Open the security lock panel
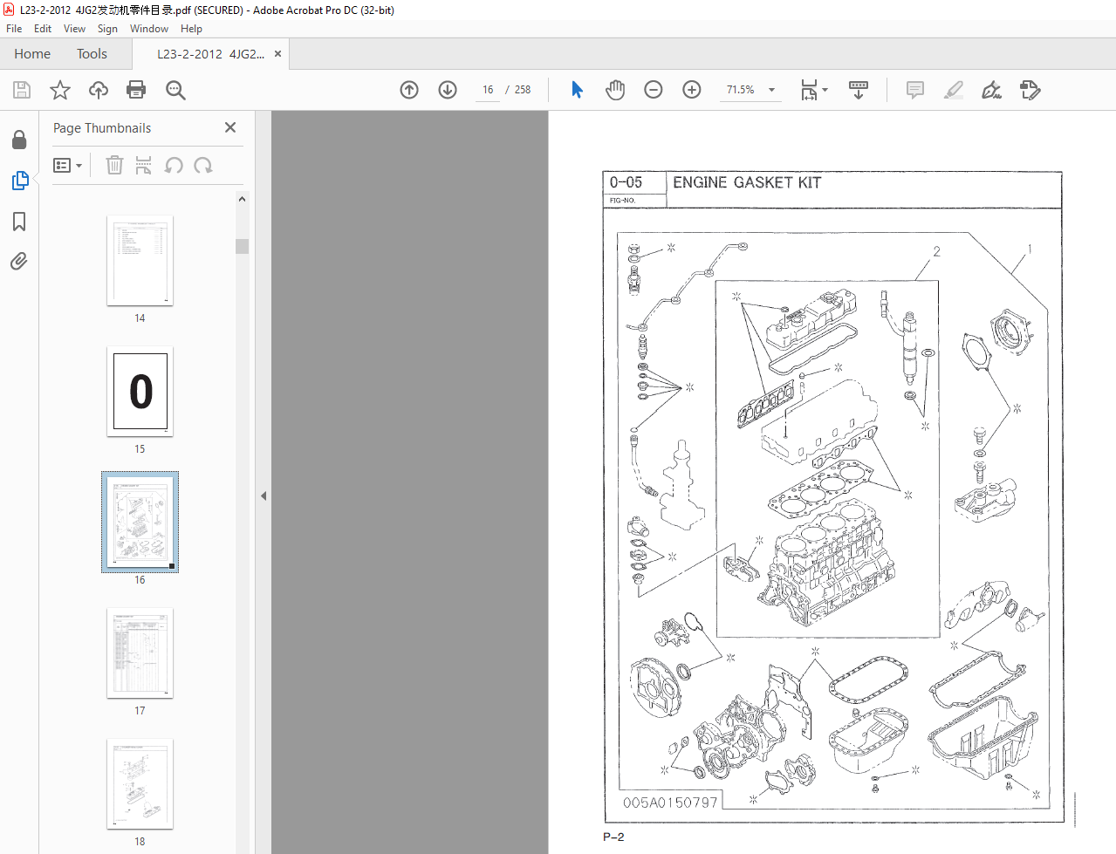Screen dimensions: 1116x854 click(19, 140)
